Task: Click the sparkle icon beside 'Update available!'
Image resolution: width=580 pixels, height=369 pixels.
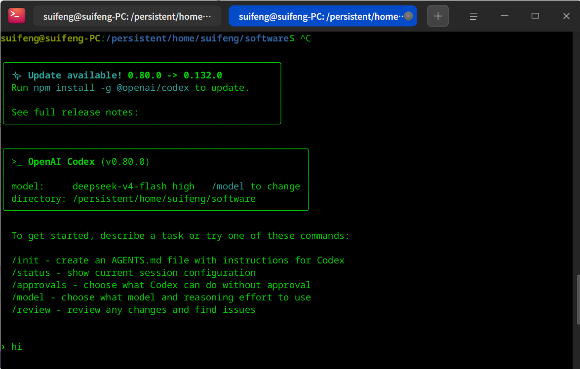Action: point(17,76)
